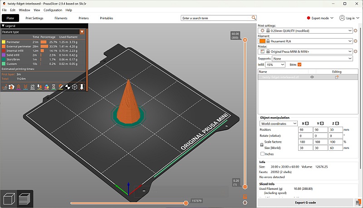The width and height of the screenshot is (363, 208).
Task: Click the Size Z input field
Action: click(x=335, y=148)
